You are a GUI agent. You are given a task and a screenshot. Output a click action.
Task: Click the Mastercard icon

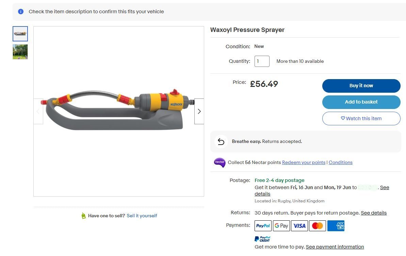[318, 226]
